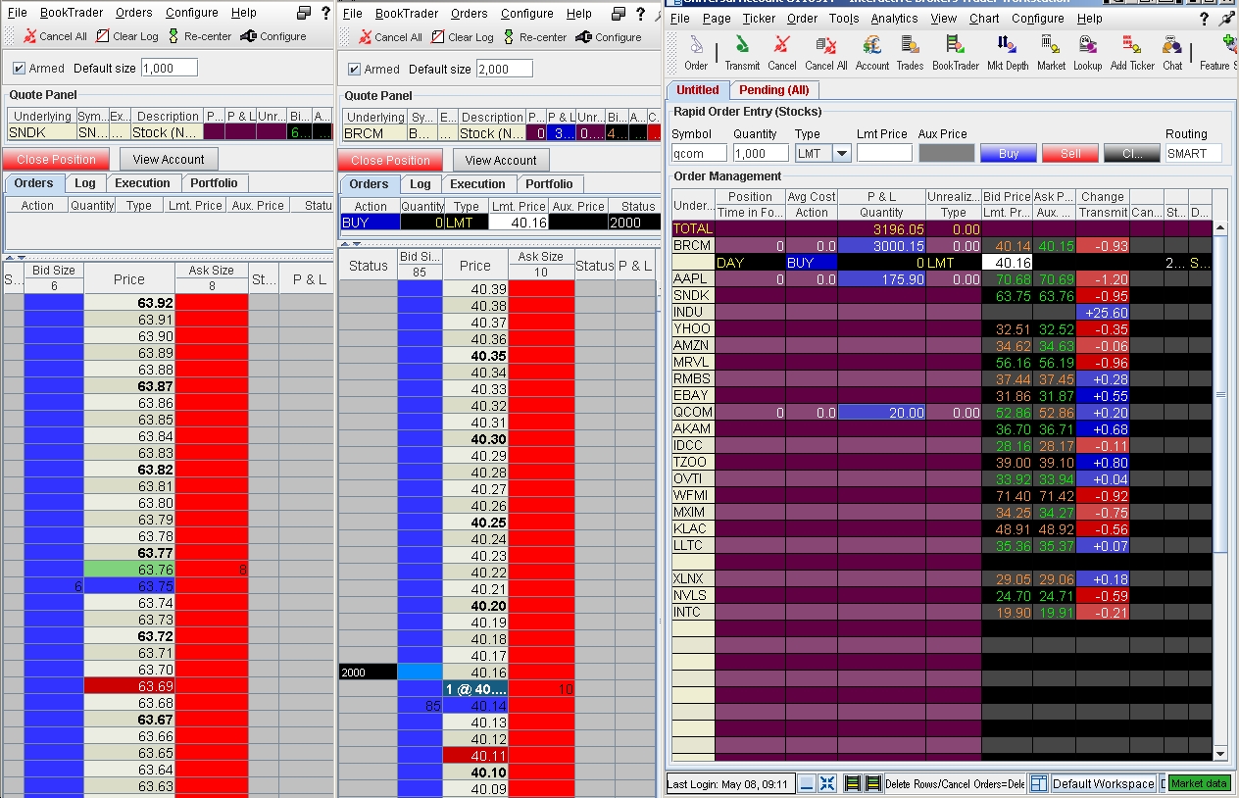Click Add Ticker toolbar icon
Viewport: 1239px width, 798px height.
[x=1132, y=52]
